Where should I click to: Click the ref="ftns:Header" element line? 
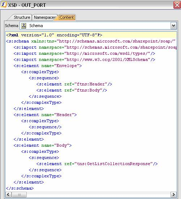point(74,84)
